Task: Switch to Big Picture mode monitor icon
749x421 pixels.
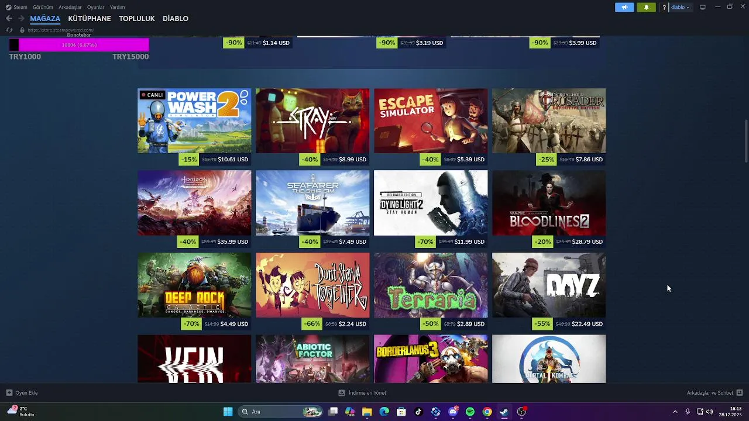Action: (x=703, y=7)
